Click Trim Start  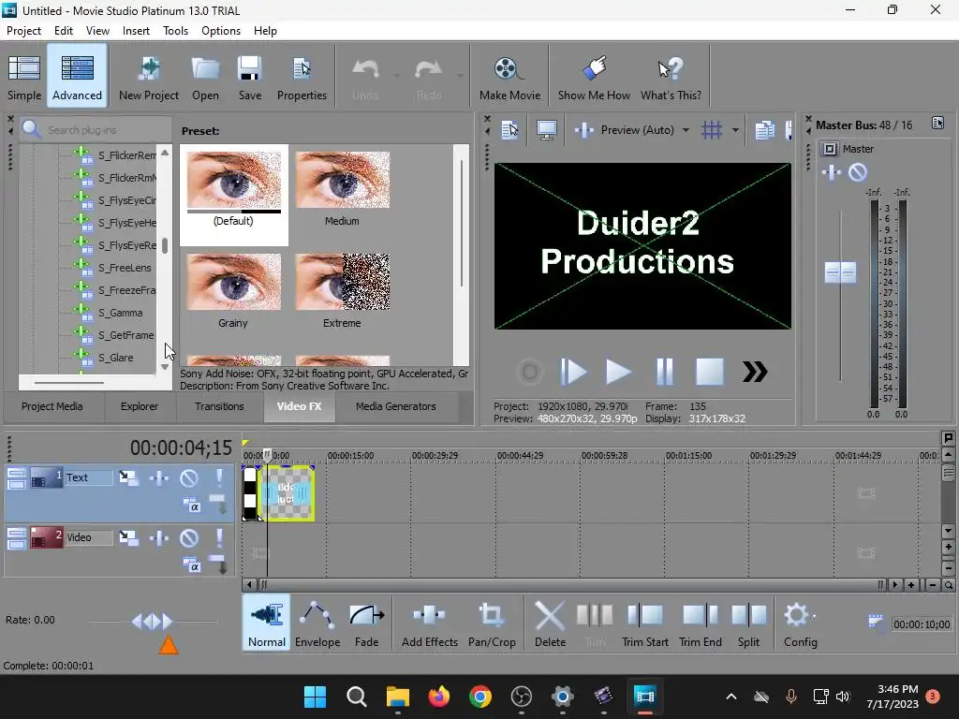click(x=644, y=624)
